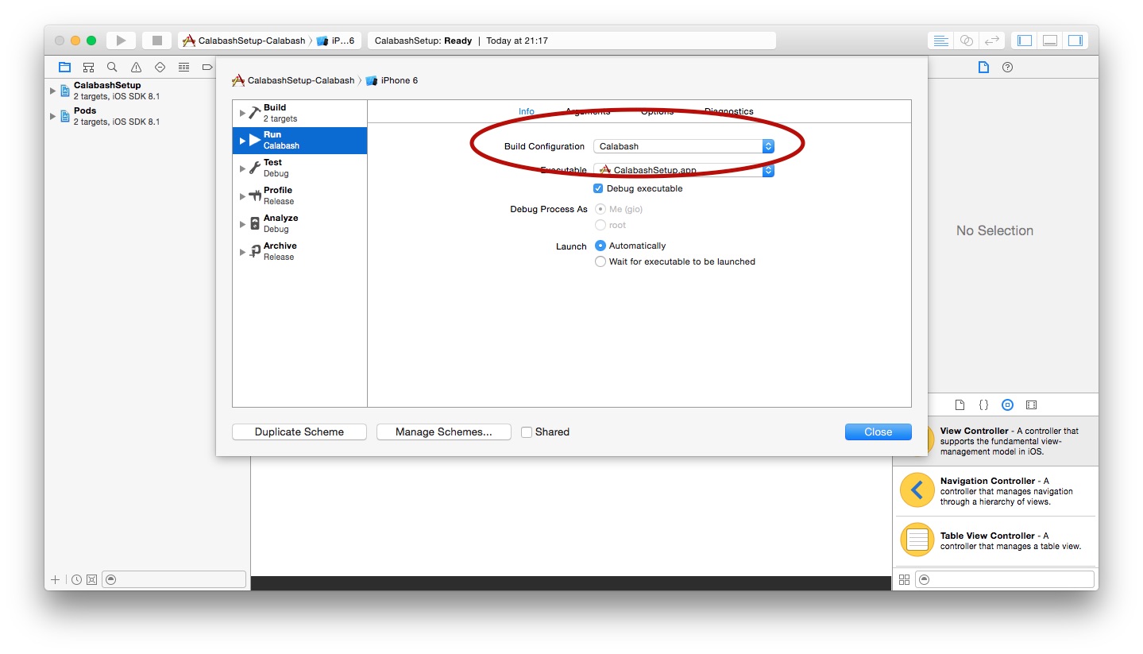This screenshot has height=654, width=1143.
Task: Click Duplicate Scheme button
Action: tap(299, 432)
